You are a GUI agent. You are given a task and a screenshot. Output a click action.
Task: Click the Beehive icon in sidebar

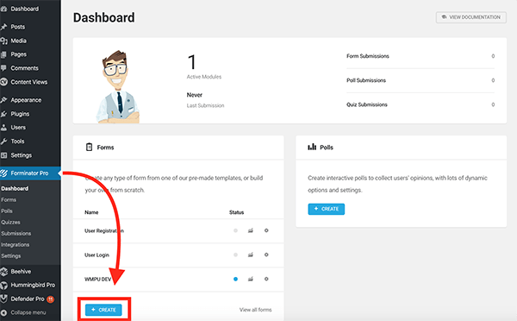click(3, 272)
